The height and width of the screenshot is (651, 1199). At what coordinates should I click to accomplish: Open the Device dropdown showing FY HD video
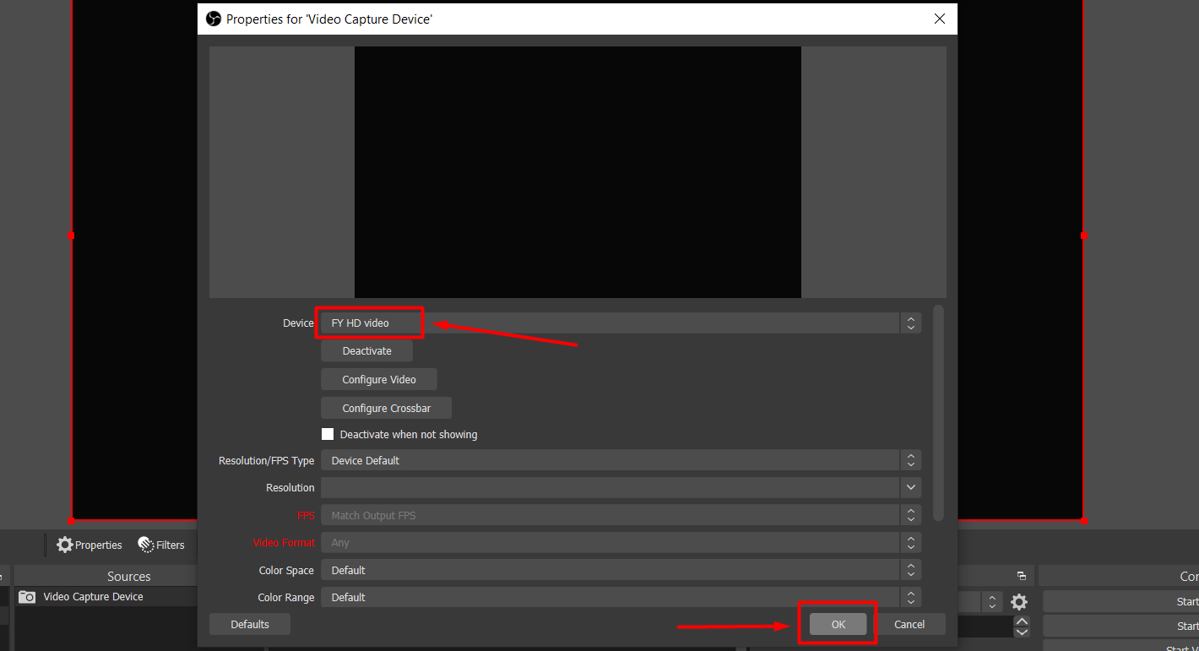621,323
